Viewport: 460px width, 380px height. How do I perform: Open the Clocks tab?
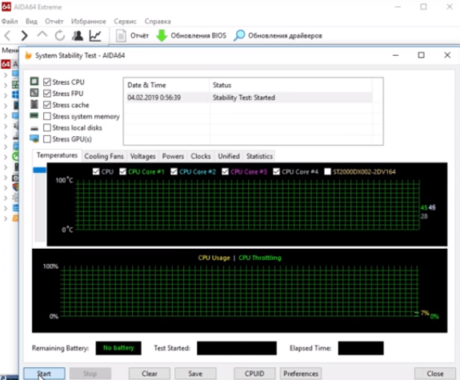[201, 156]
